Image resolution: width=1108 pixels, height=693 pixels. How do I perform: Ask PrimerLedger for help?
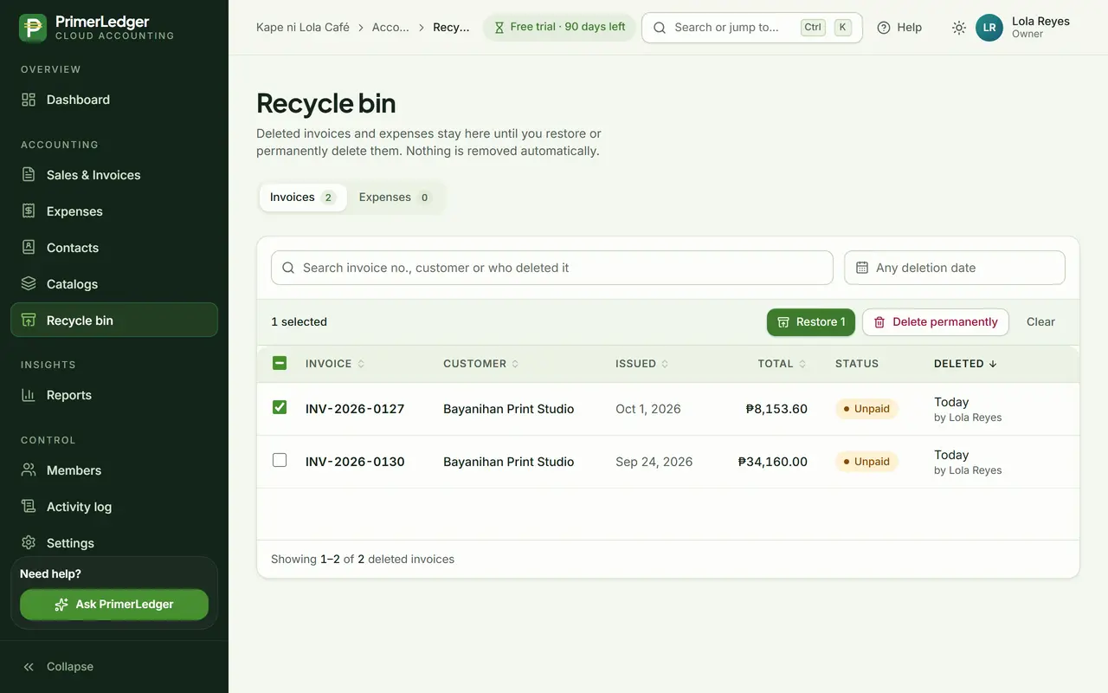coord(114,605)
